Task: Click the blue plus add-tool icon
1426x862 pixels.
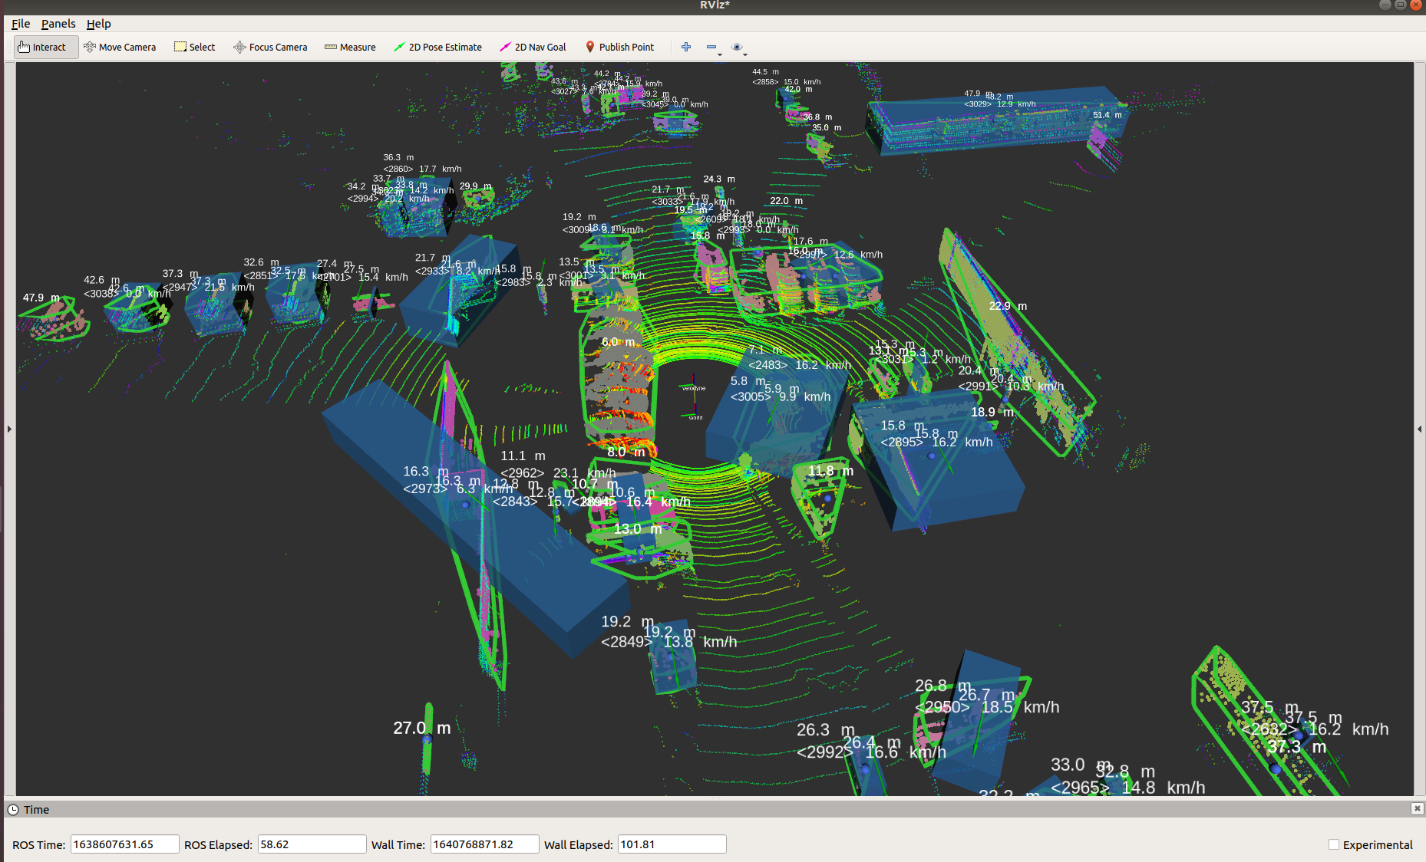Action: (686, 47)
